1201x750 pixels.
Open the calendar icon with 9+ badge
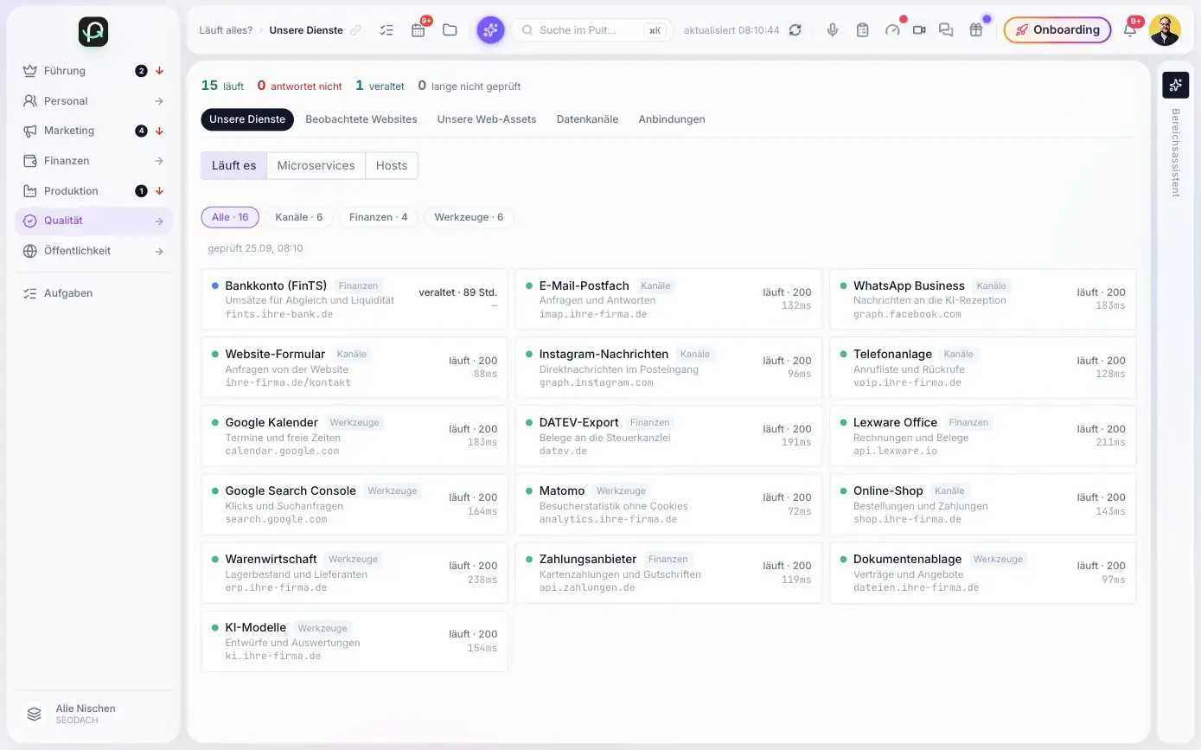click(x=418, y=30)
